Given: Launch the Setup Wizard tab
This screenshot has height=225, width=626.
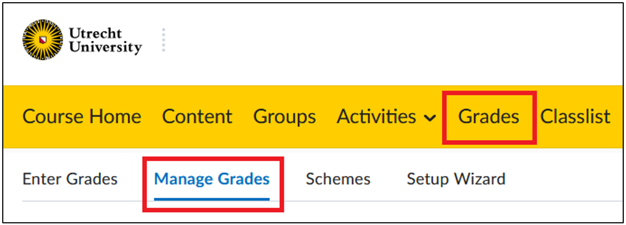Looking at the screenshot, I should click(x=456, y=179).
